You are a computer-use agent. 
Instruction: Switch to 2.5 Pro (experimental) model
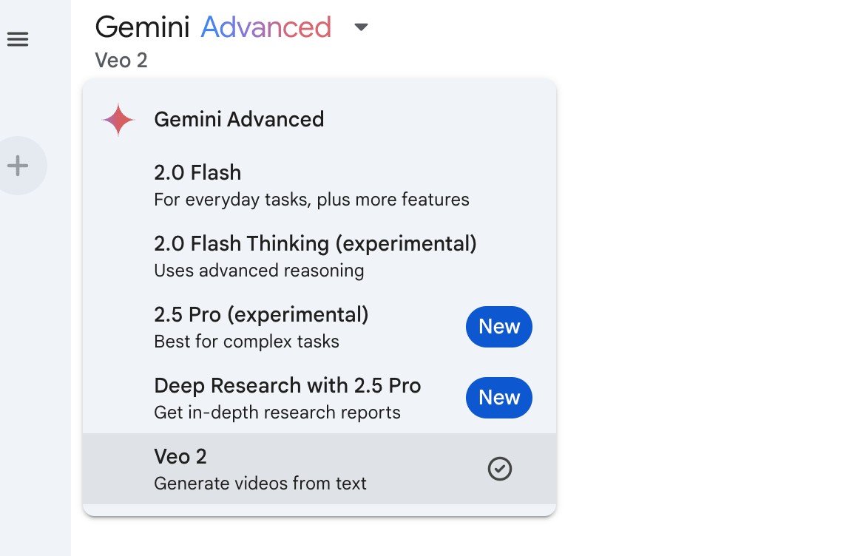click(x=319, y=328)
